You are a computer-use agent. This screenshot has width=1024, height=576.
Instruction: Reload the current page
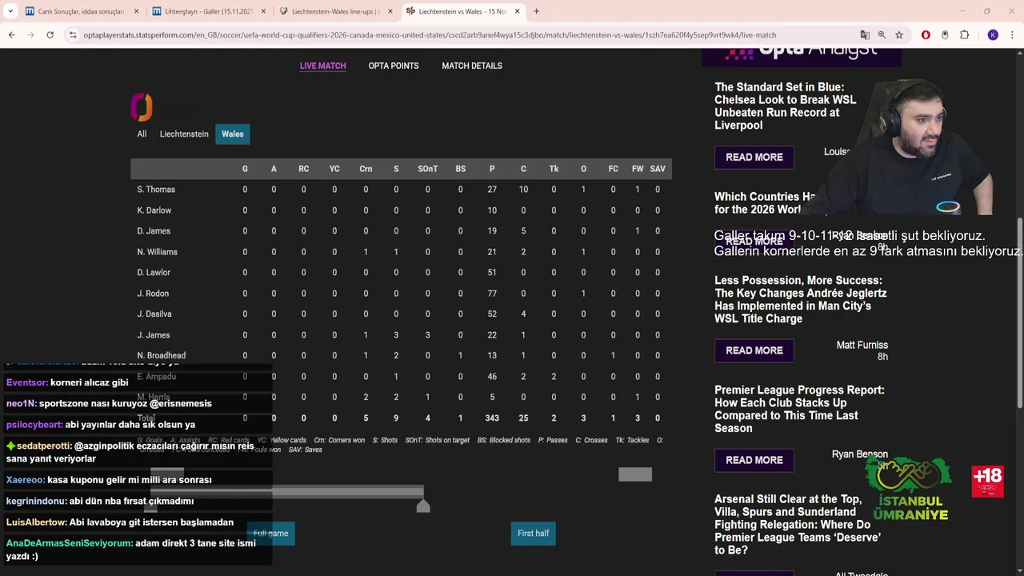[50, 35]
